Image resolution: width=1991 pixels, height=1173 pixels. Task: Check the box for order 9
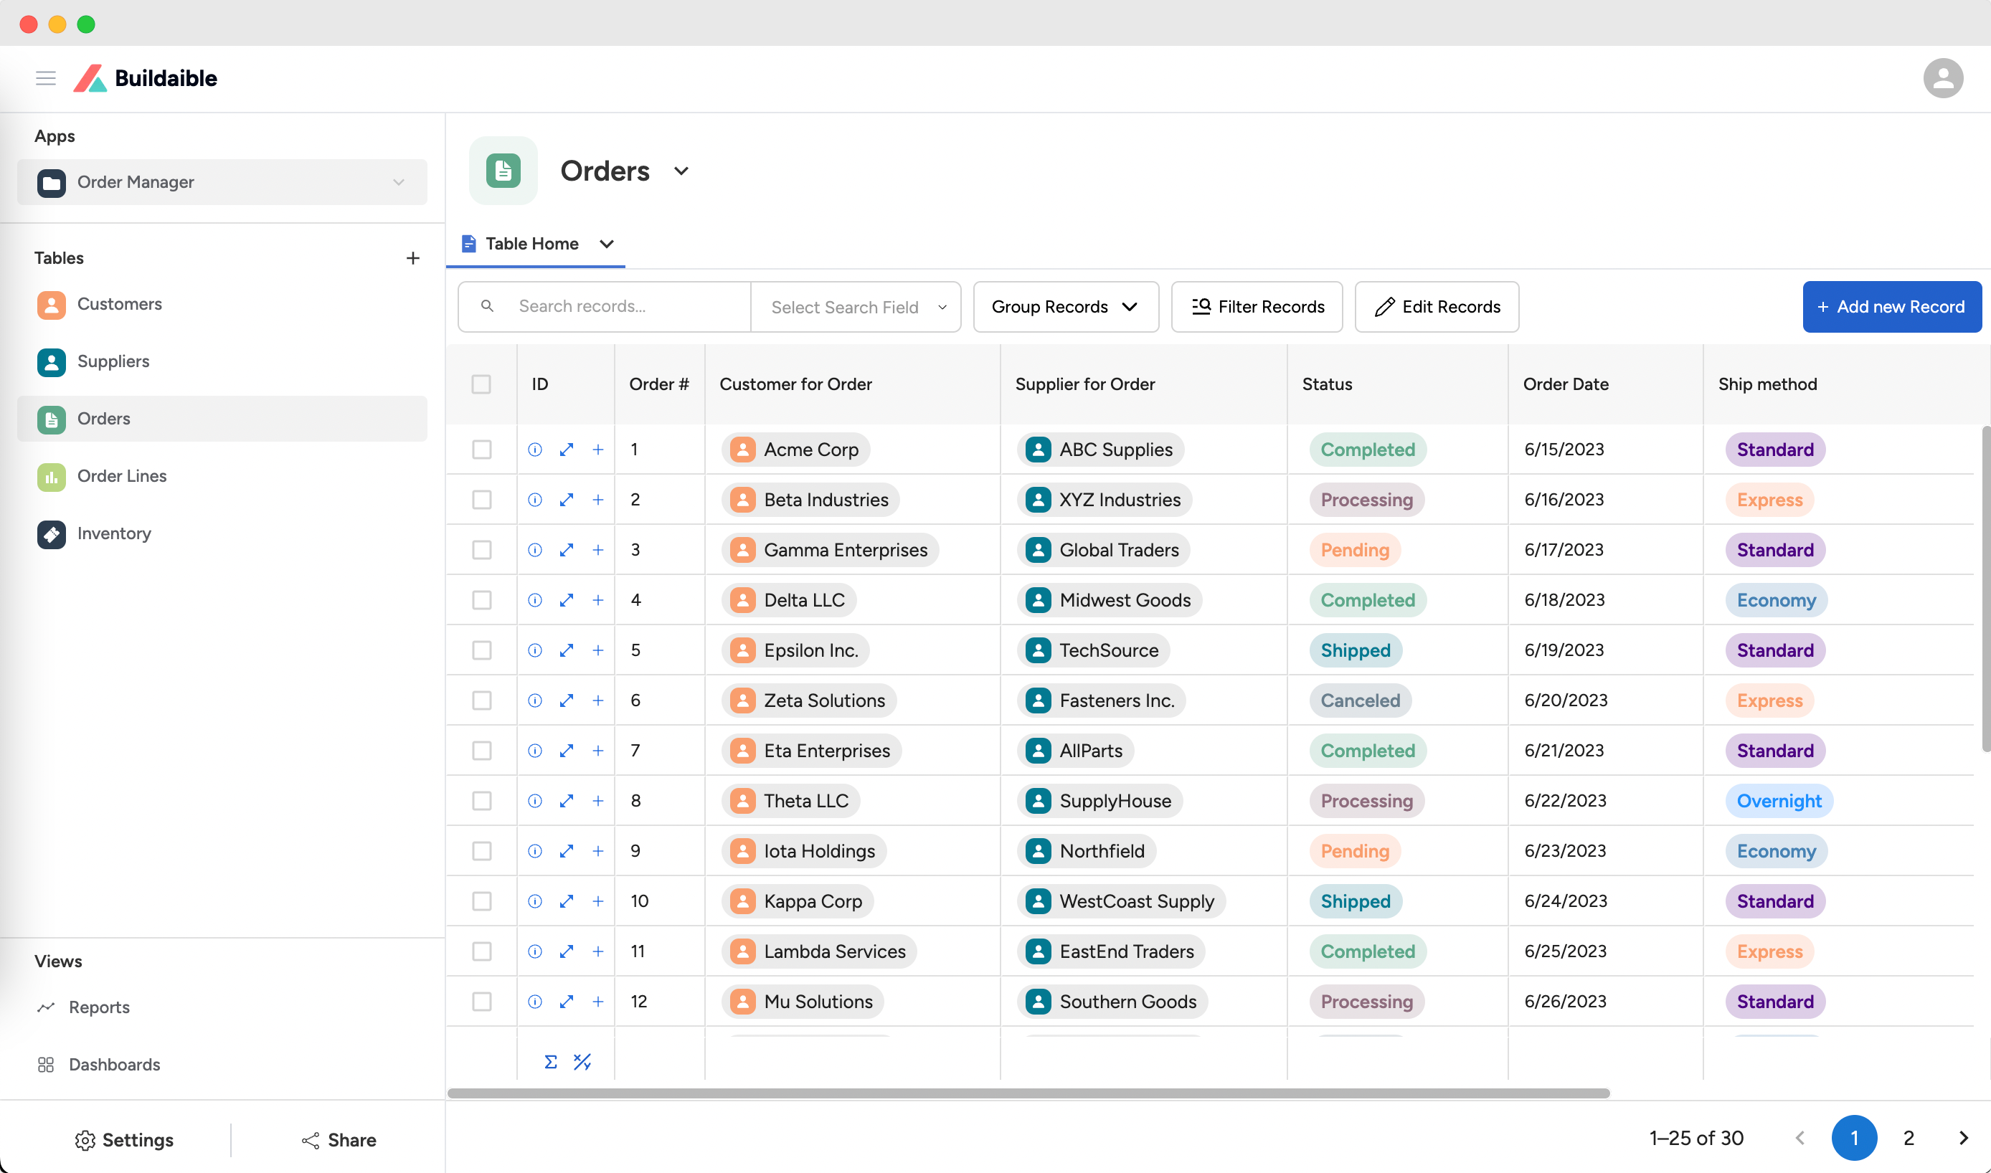click(x=481, y=851)
